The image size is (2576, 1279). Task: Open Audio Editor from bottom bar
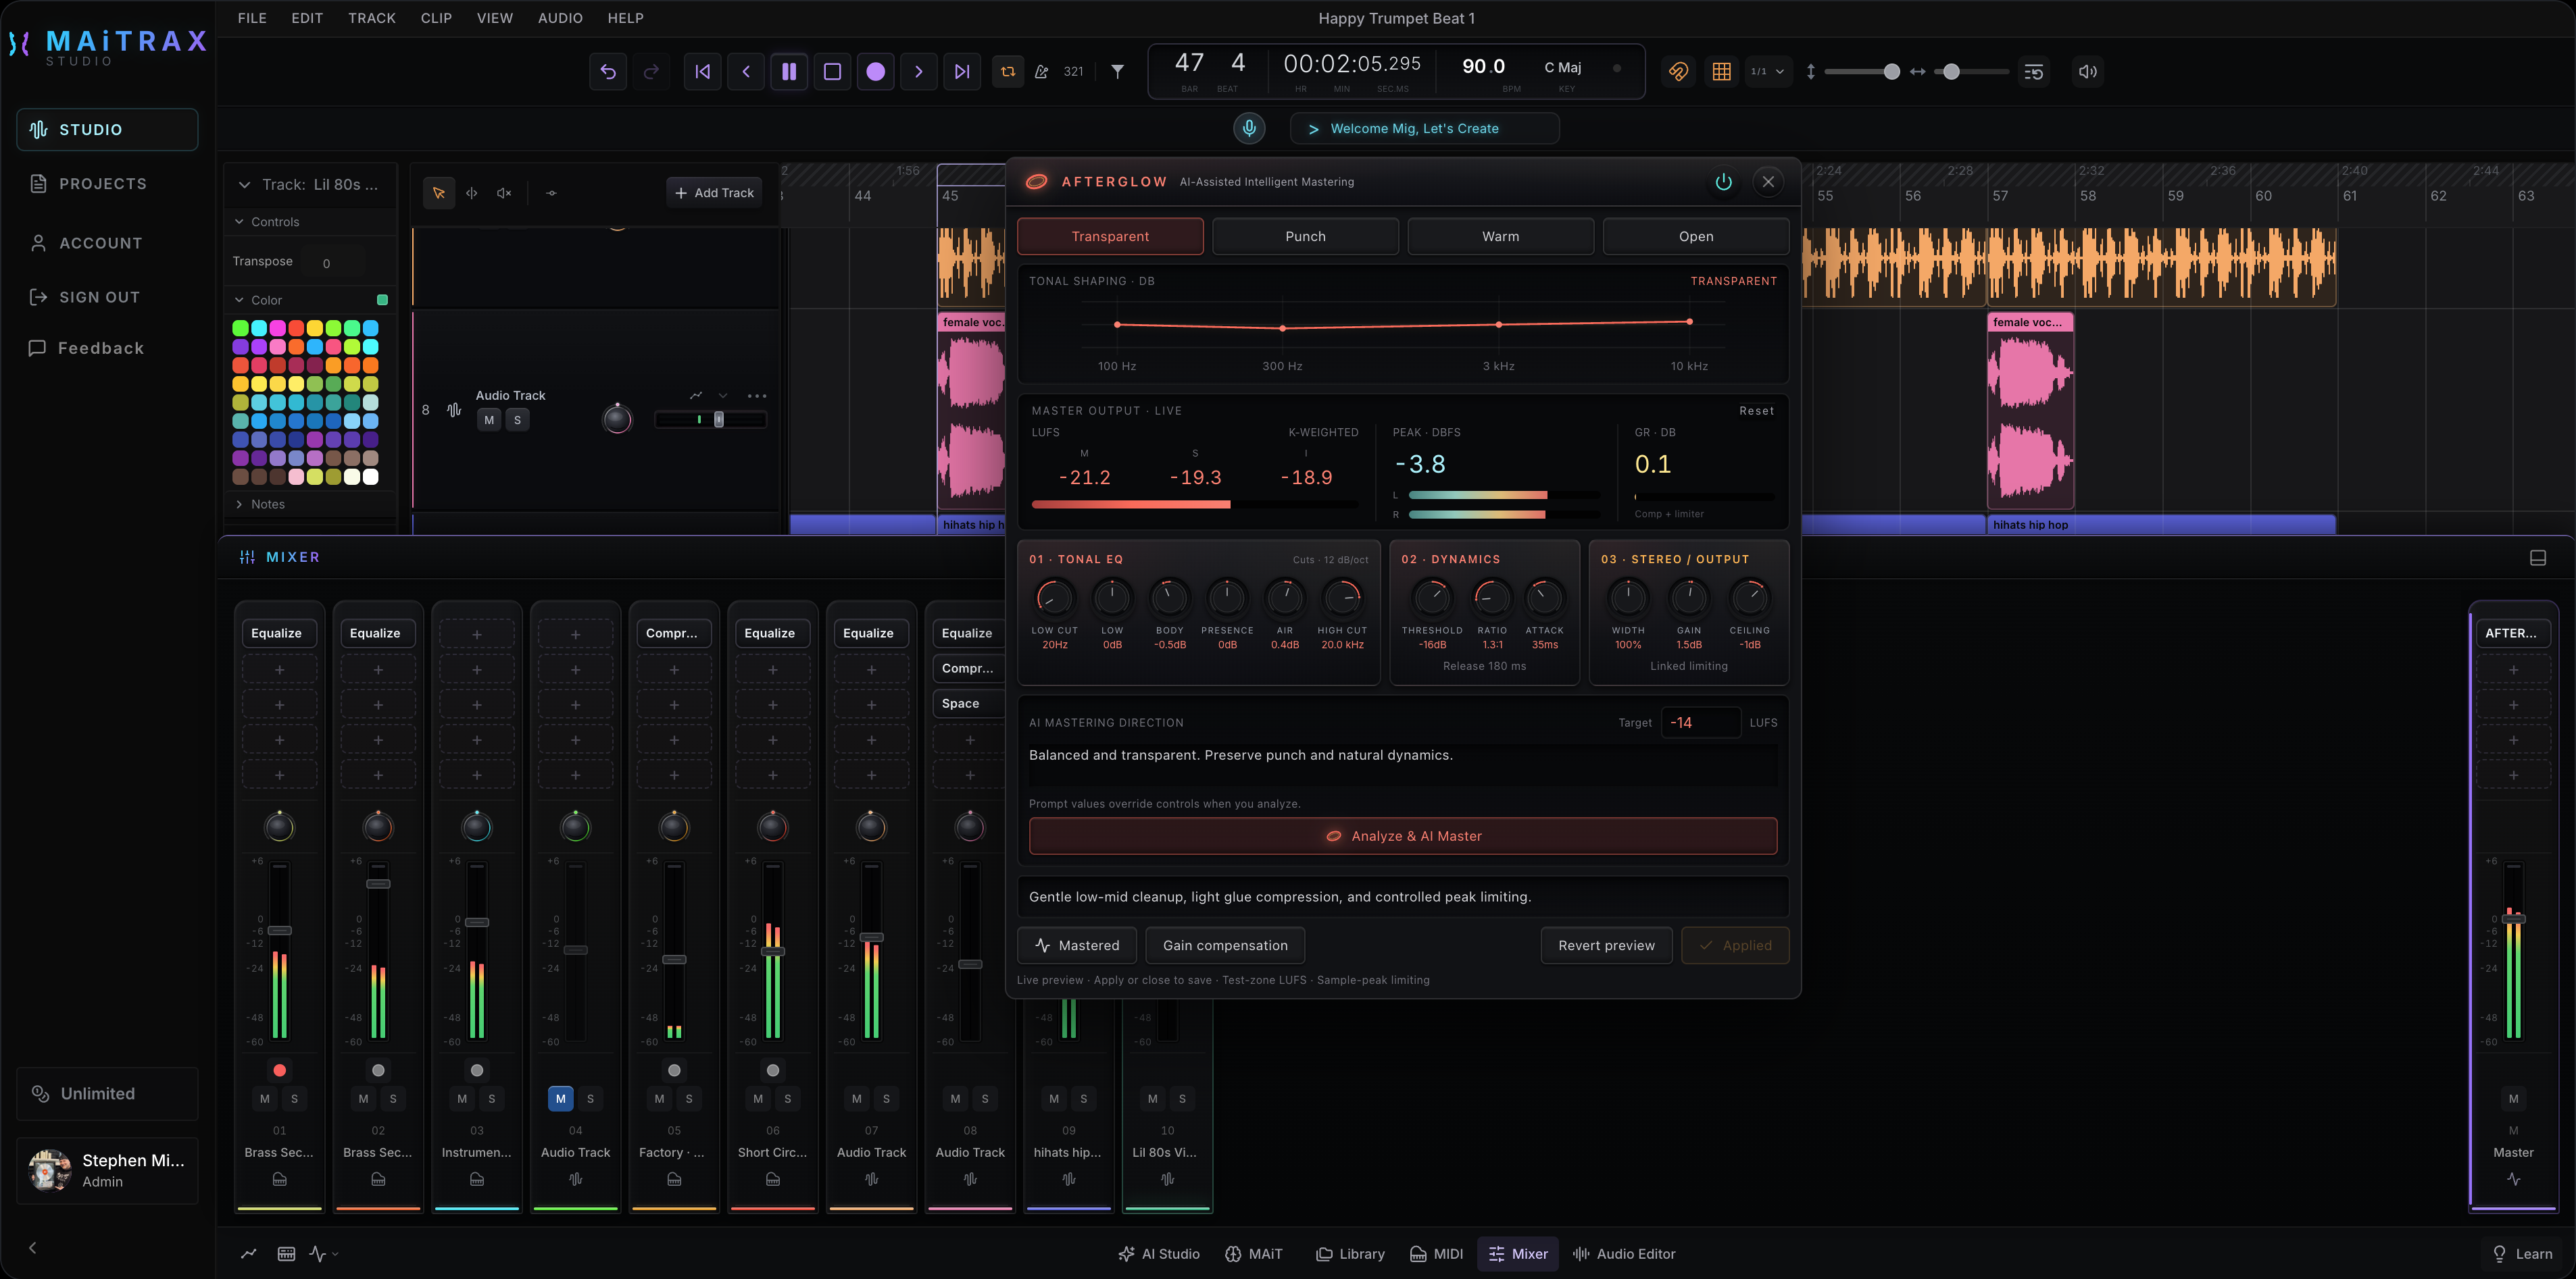1624,1253
